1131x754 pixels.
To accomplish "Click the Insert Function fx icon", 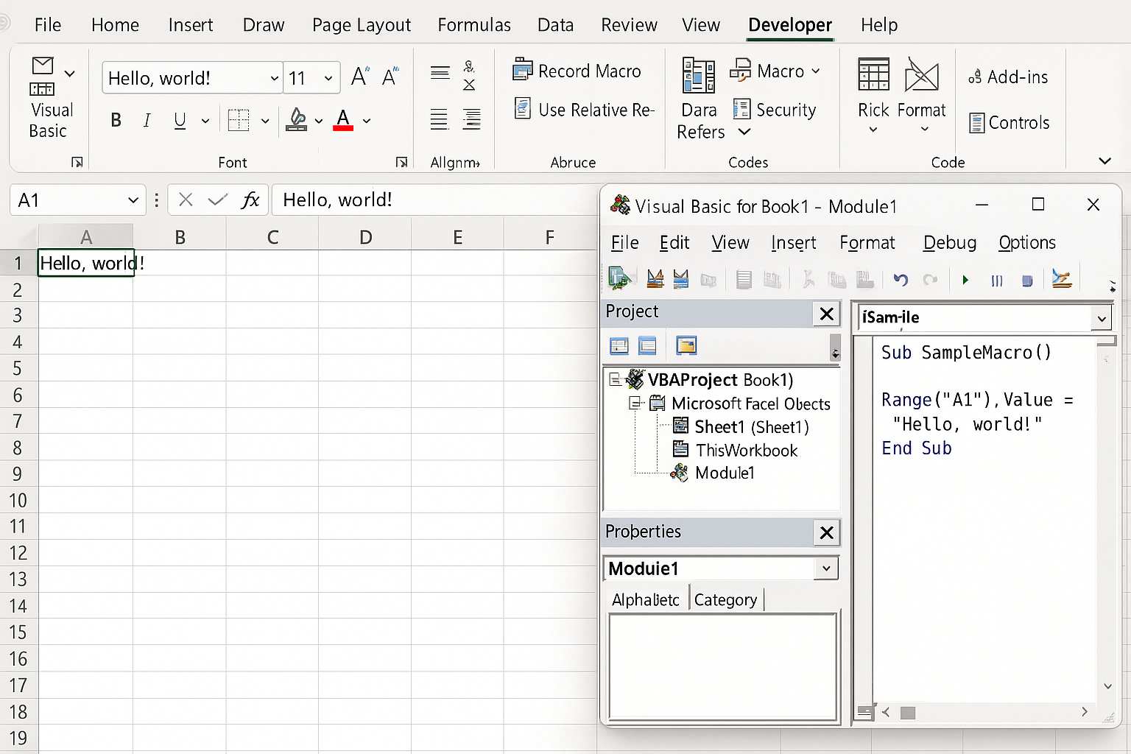I will [250, 200].
